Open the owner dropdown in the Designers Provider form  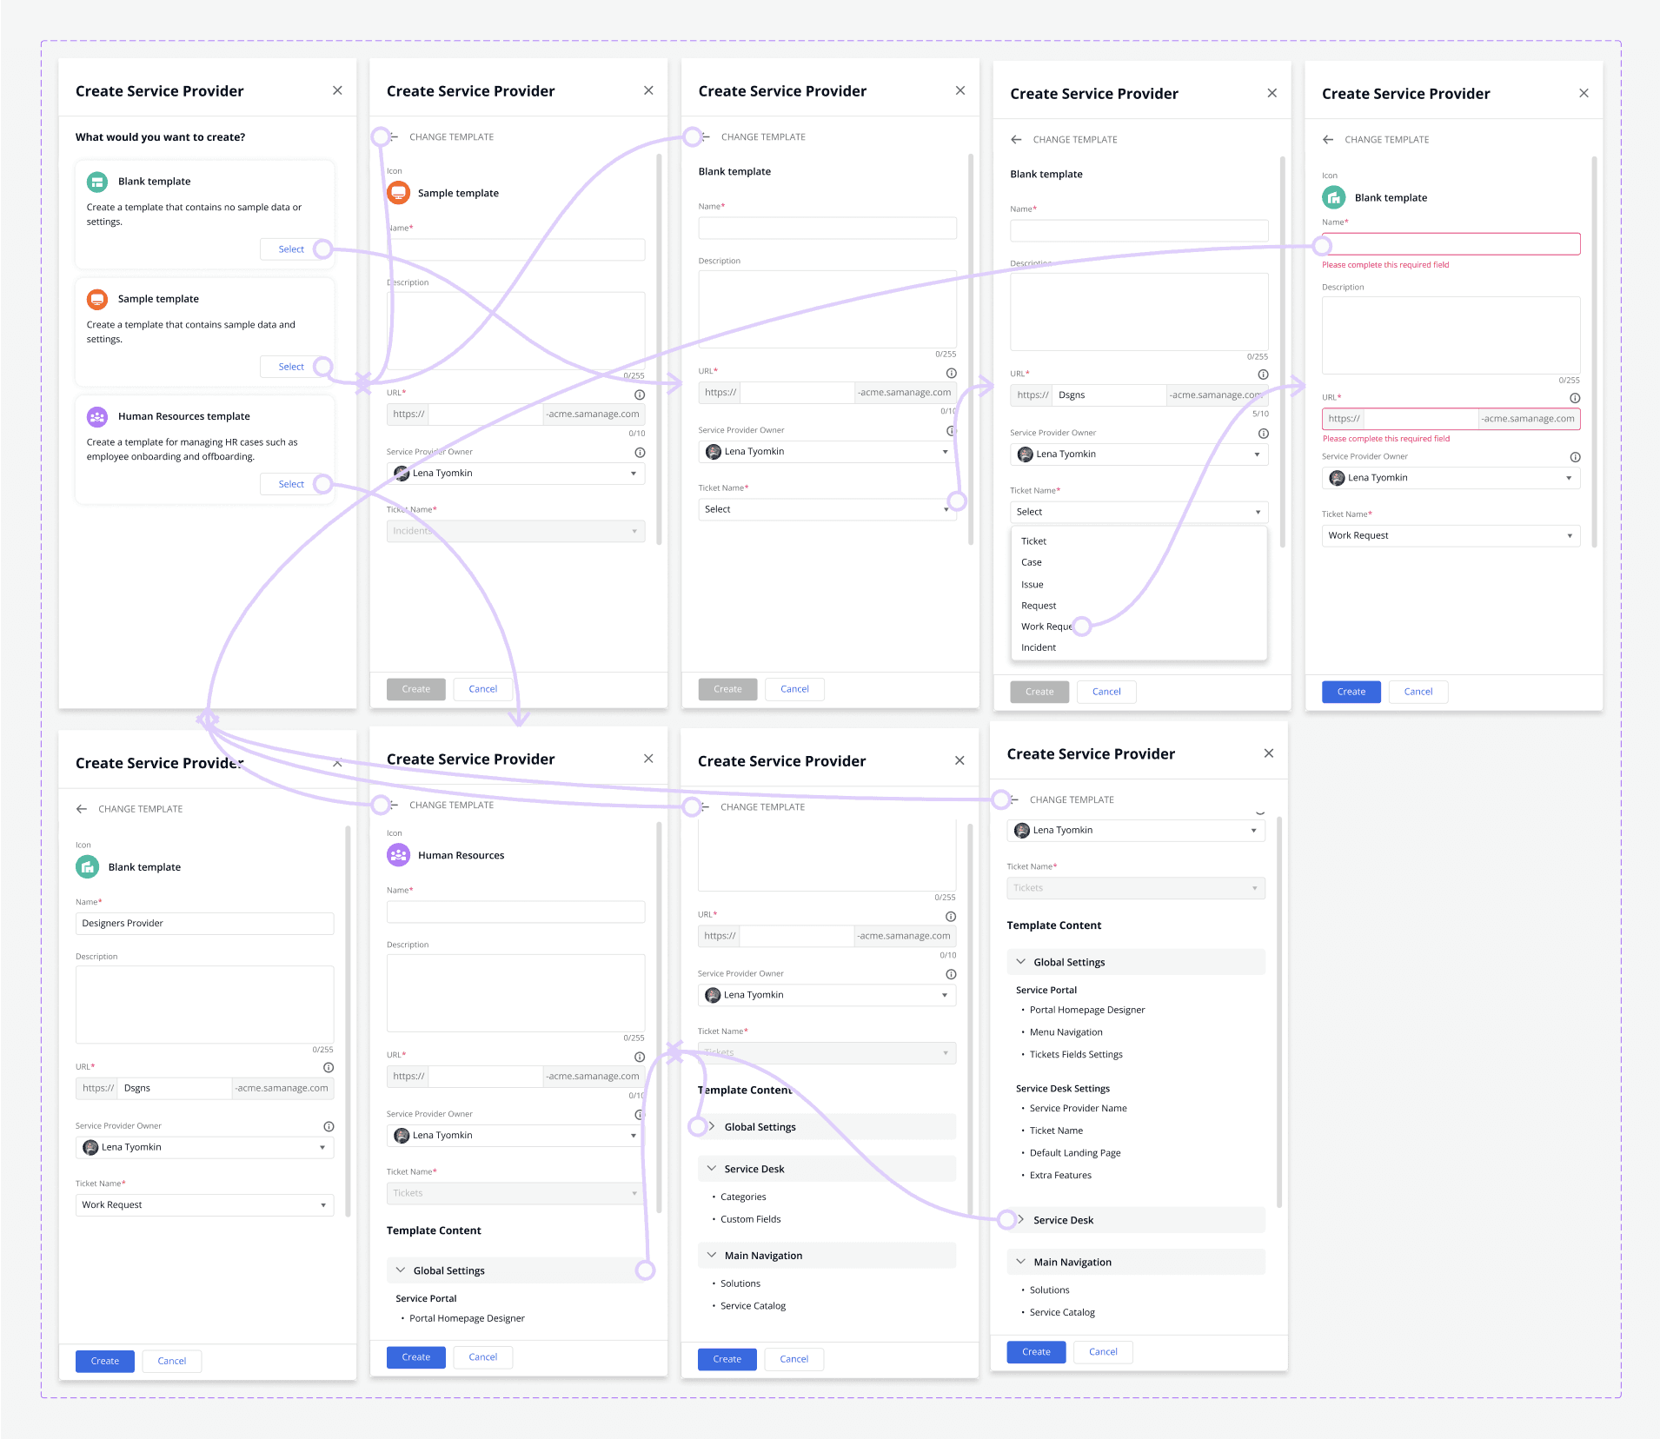[x=205, y=1147]
